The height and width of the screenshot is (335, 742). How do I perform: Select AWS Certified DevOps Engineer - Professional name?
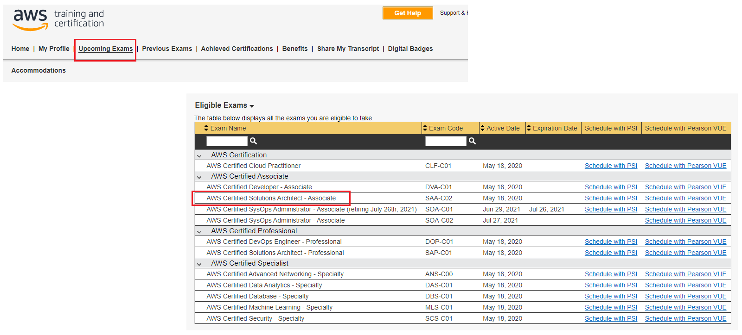274,242
